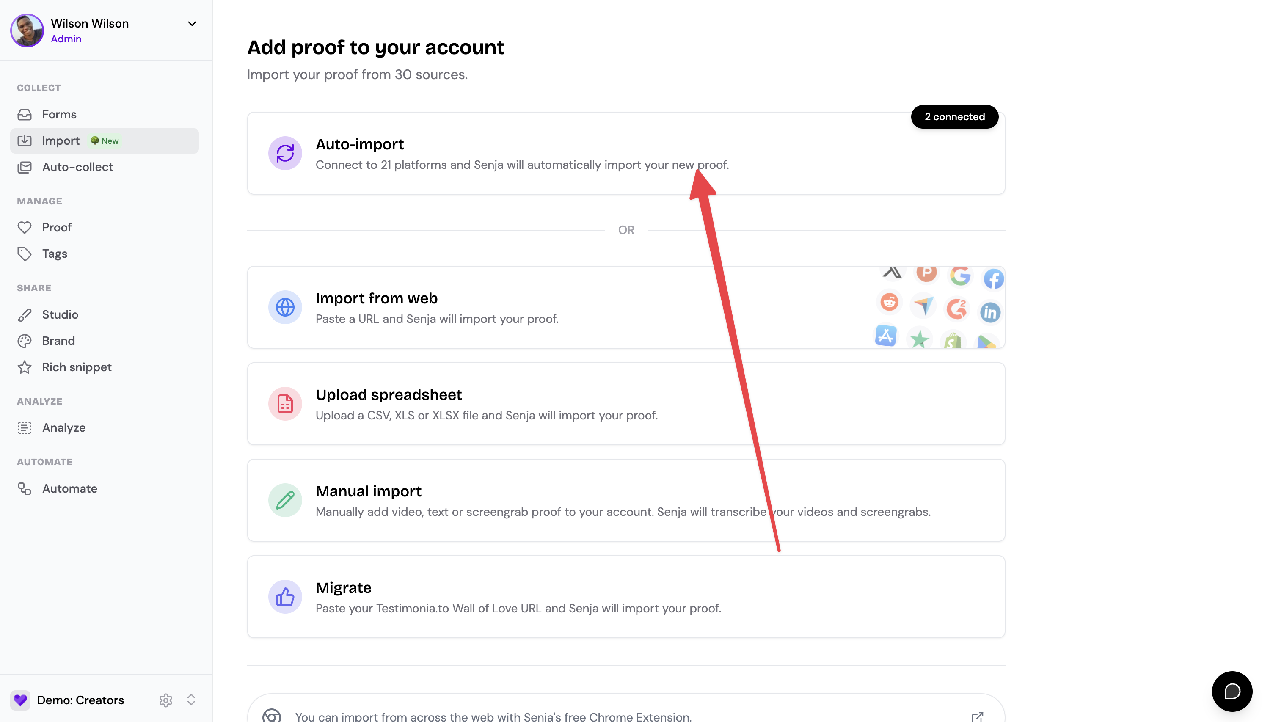Open the Forms menu item
This screenshot has height=722, width=1262.
(x=105, y=115)
